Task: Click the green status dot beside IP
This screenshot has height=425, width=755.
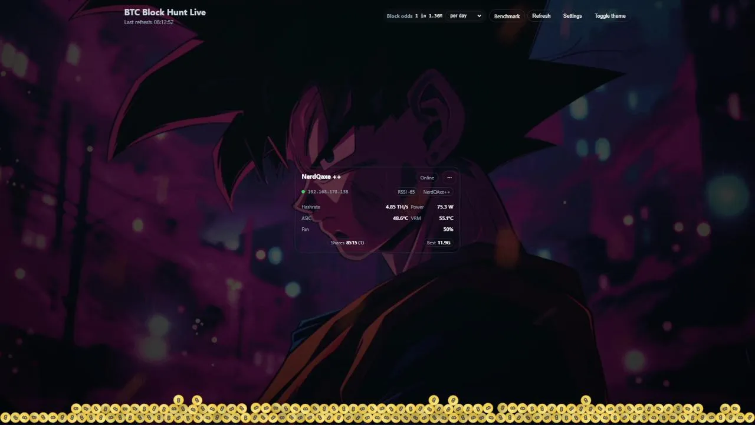Action: pos(303,192)
